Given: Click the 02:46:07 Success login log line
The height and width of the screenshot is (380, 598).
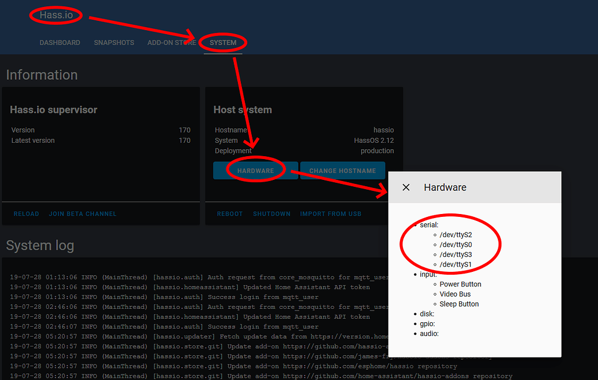Looking at the screenshot, I should [164, 327].
